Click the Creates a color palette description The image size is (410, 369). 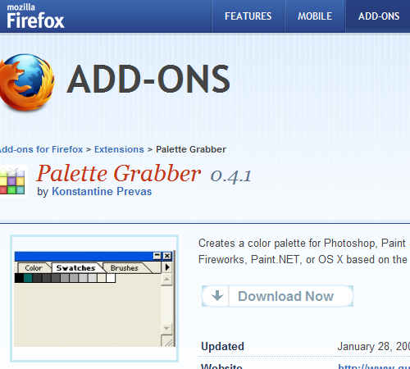[304, 252]
